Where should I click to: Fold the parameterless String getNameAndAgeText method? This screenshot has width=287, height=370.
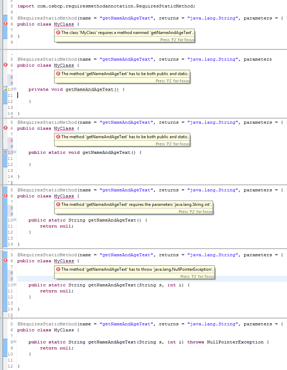point(15,220)
